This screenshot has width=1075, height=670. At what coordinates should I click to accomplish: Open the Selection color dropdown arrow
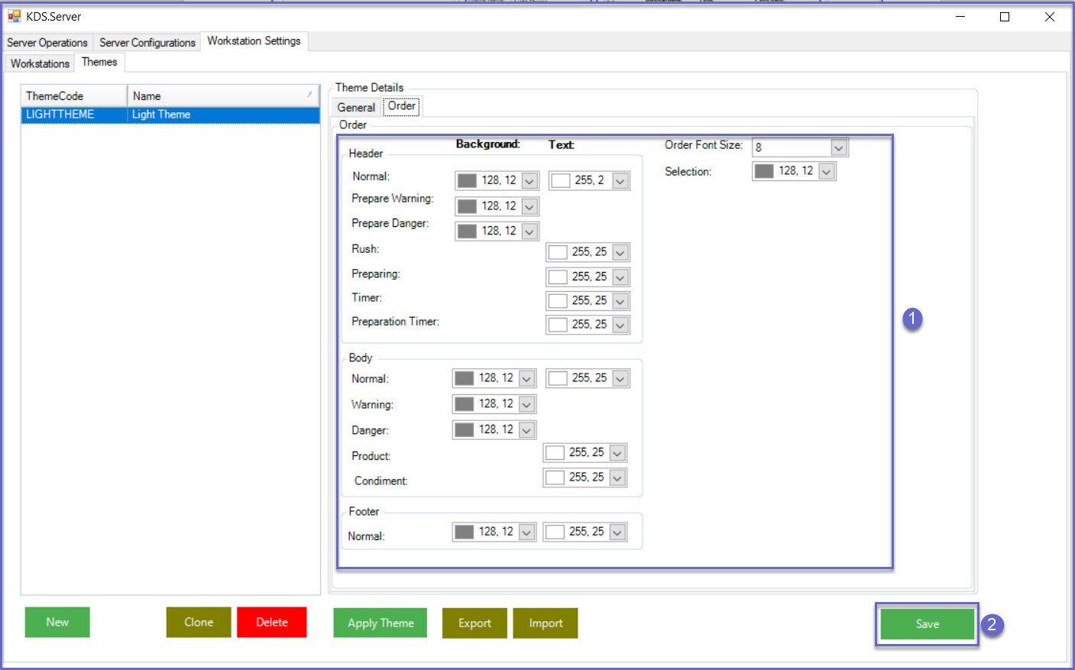coord(826,172)
